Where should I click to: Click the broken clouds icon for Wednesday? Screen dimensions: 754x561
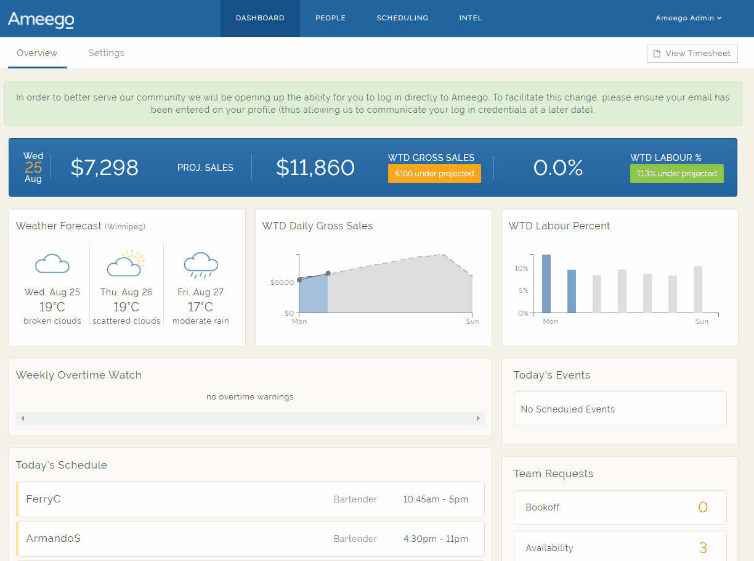(52, 263)
